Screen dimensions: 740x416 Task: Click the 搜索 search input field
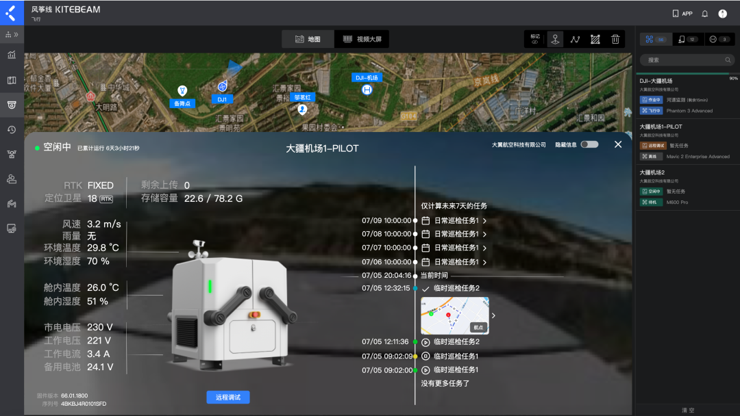coord(685,60)
